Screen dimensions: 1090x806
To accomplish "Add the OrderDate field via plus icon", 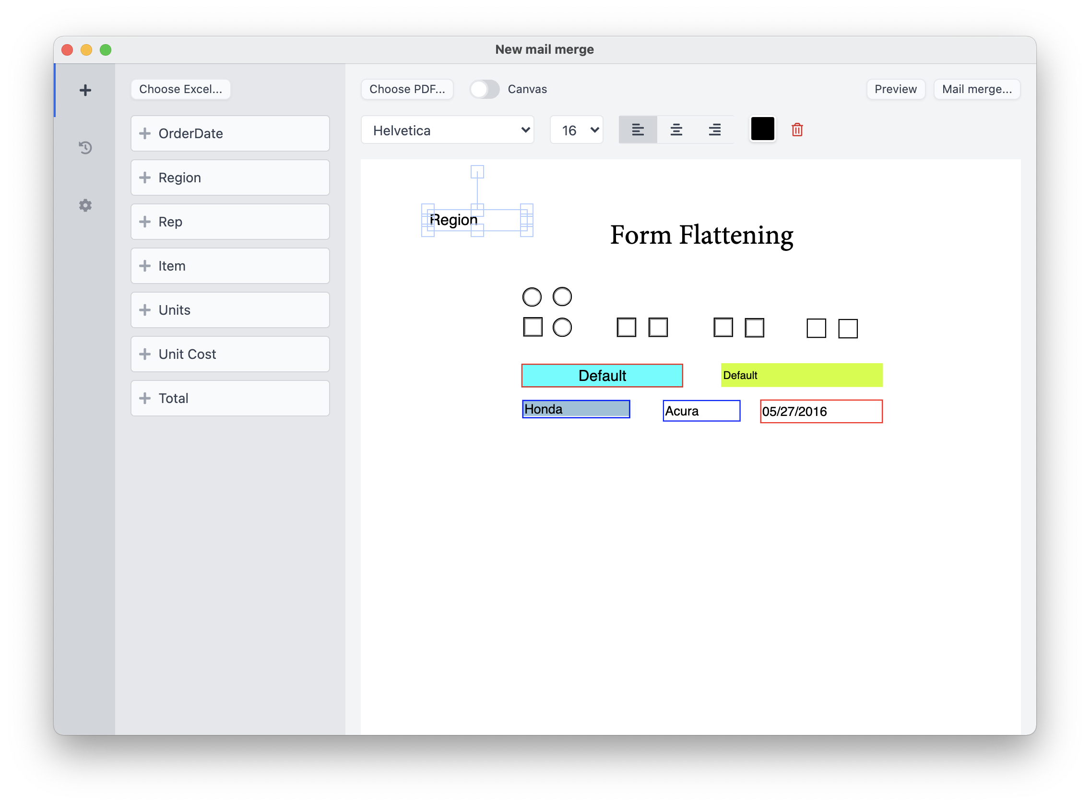I will point(145,133).
